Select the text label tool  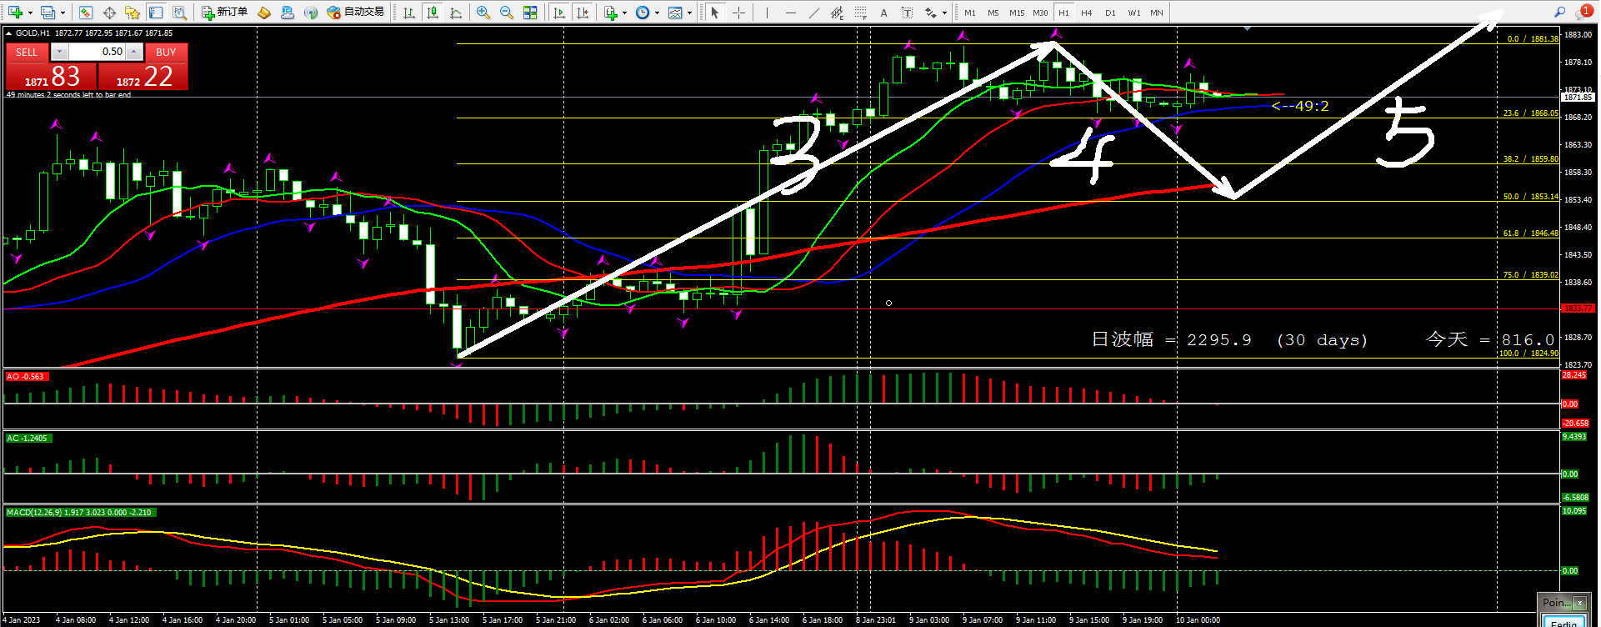(x=884, y=13)
